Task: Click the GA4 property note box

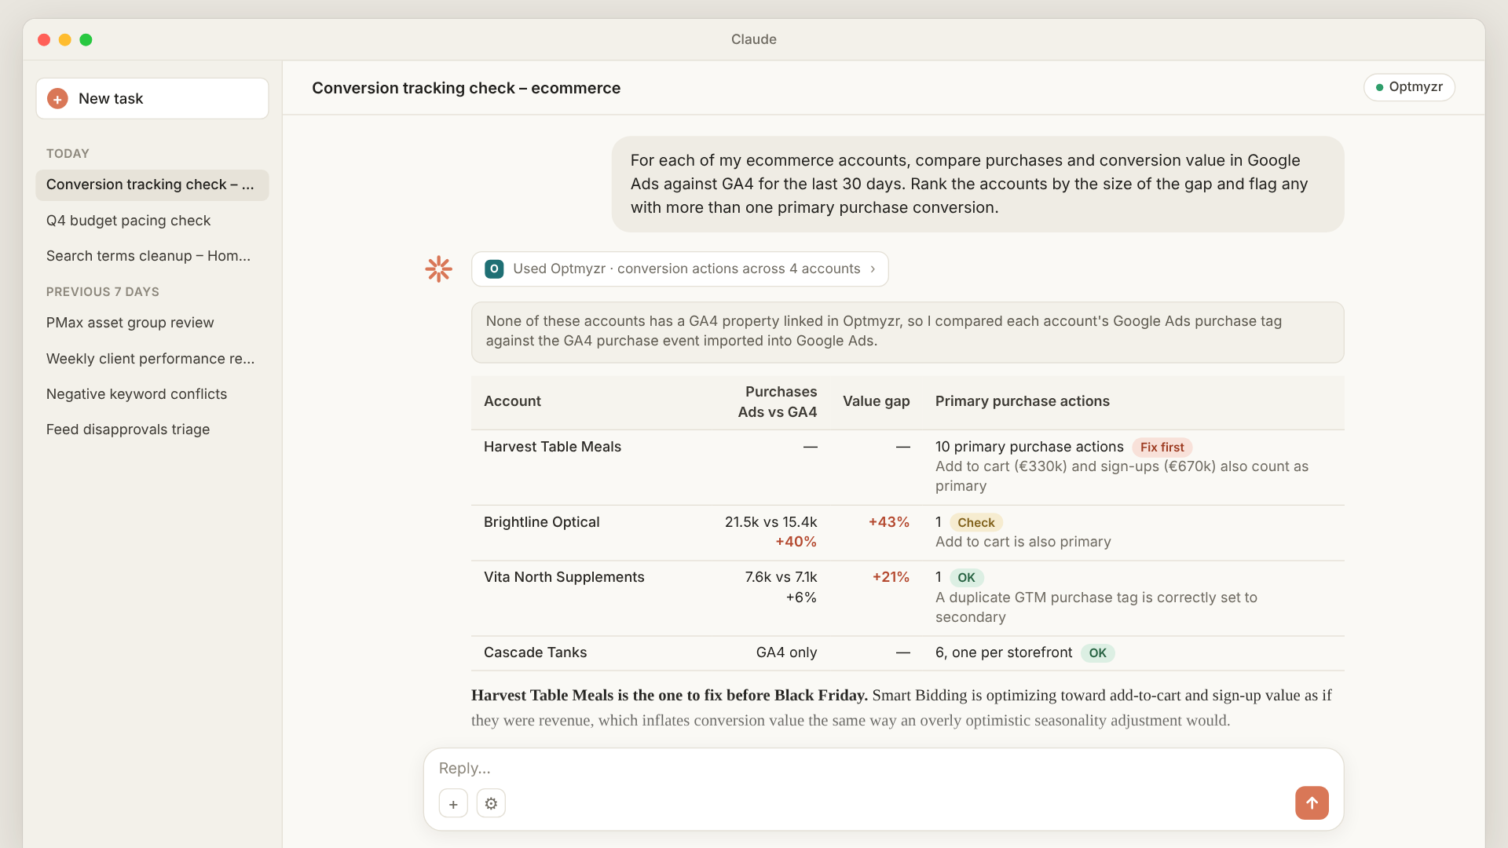Action: pos(907,331)
